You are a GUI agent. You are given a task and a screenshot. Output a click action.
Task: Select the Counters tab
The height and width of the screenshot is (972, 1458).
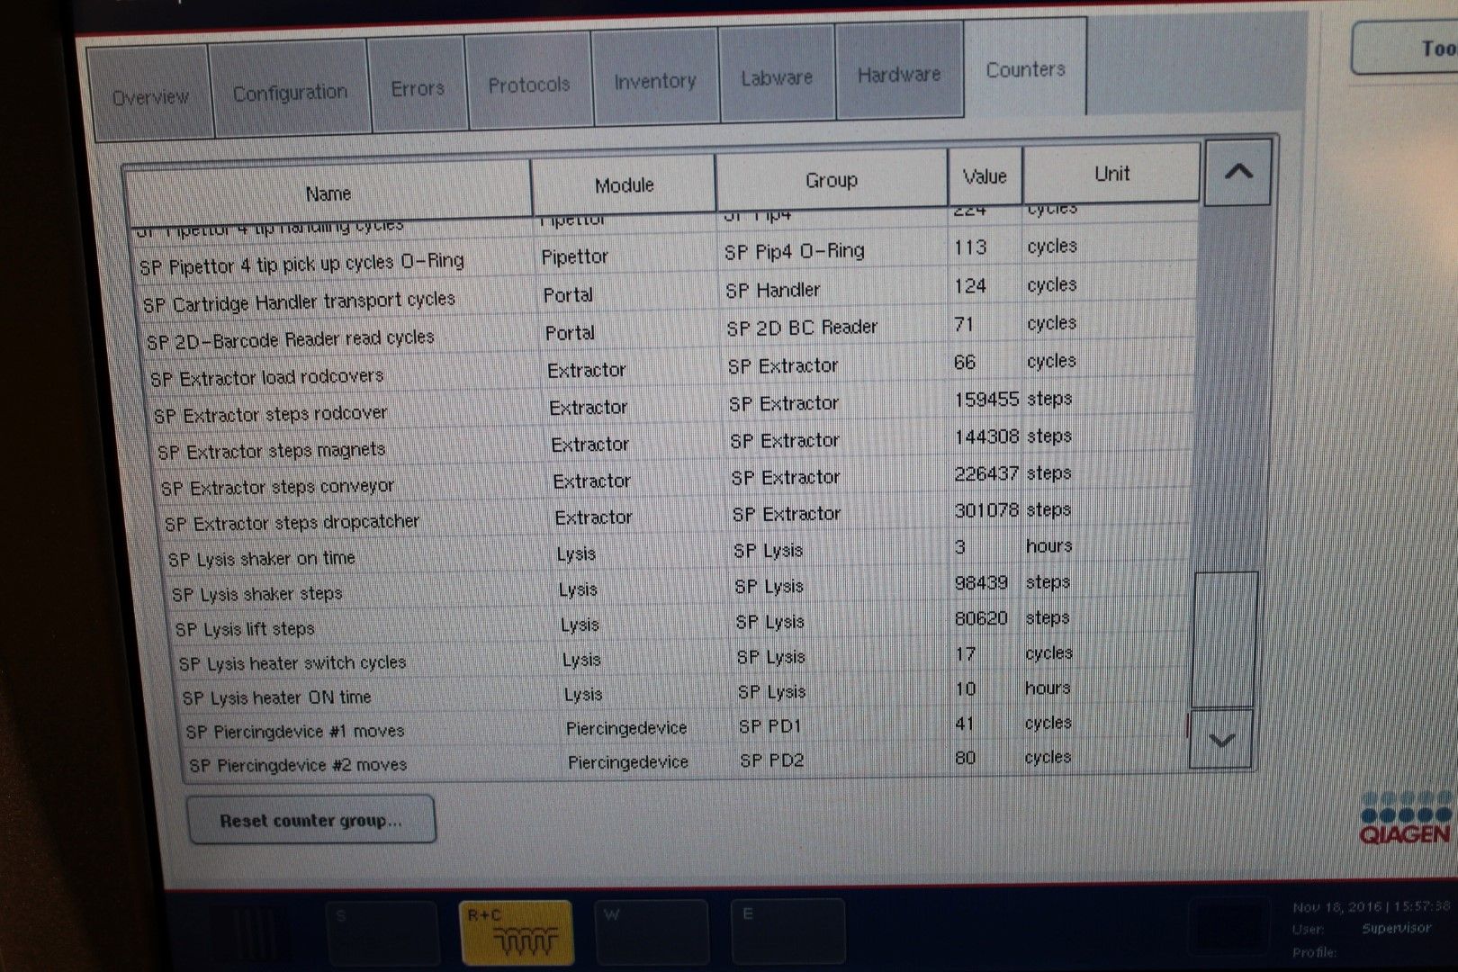(1025, 68)
